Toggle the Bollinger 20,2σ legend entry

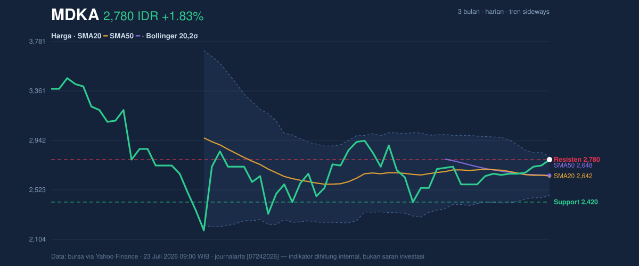(x=172, y=36)
